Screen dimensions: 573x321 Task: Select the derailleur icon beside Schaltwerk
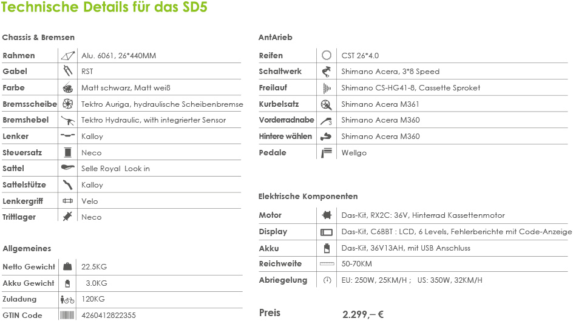tap(327, 72)
